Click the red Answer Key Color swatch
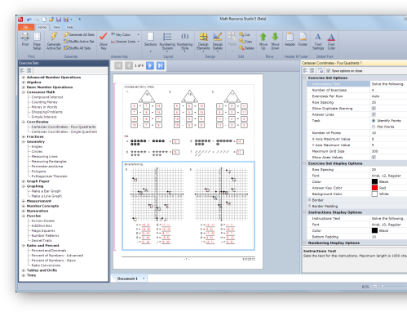The width and height of the screenshot is (407, 312). (x=374, y=188)
